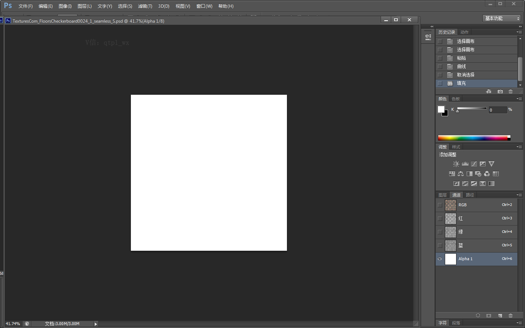Add a Color Balance adjustment

pos(461,174)
